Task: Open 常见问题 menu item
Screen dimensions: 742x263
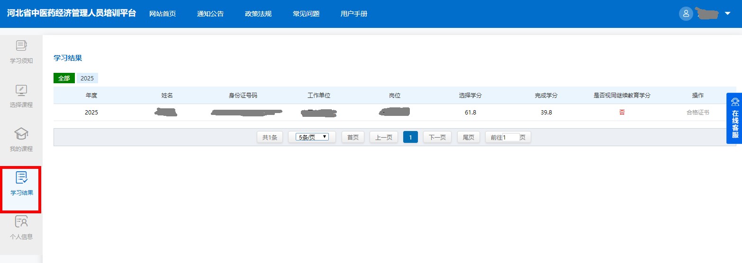Action: coord(306,14)
